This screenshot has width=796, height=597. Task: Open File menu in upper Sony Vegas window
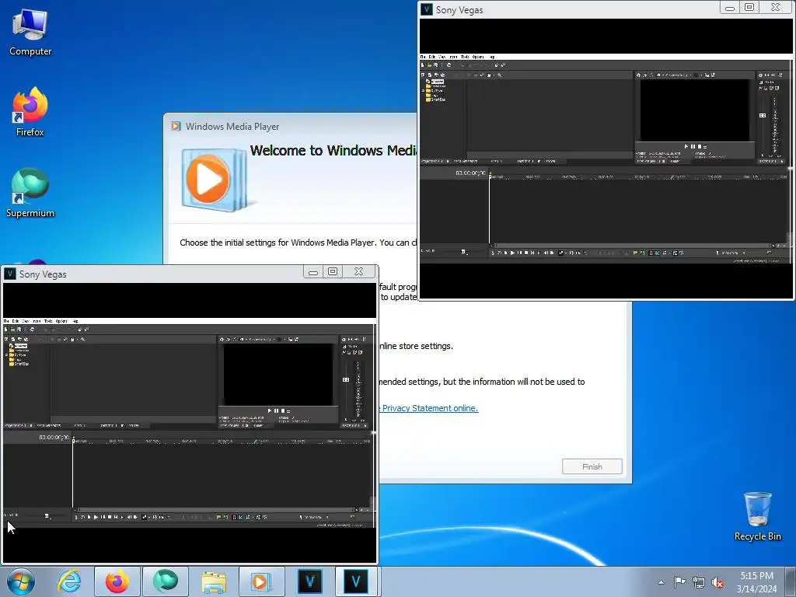[x=423, y=58]
